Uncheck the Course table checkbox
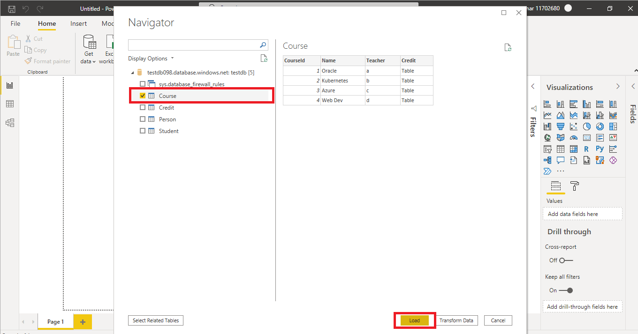This screenshot has height=334, width=638. coord(142,95)
